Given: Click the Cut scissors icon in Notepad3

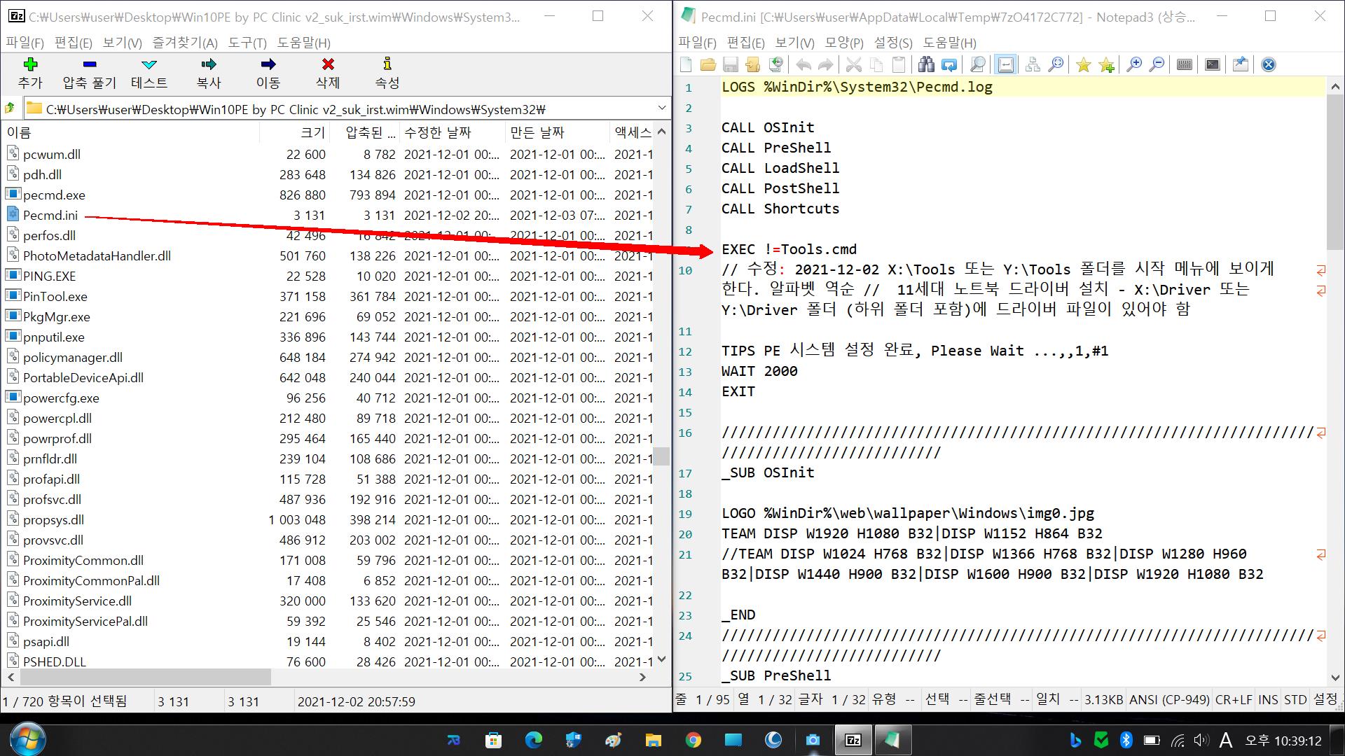Looking at the screenshot, I should (854, 65).
